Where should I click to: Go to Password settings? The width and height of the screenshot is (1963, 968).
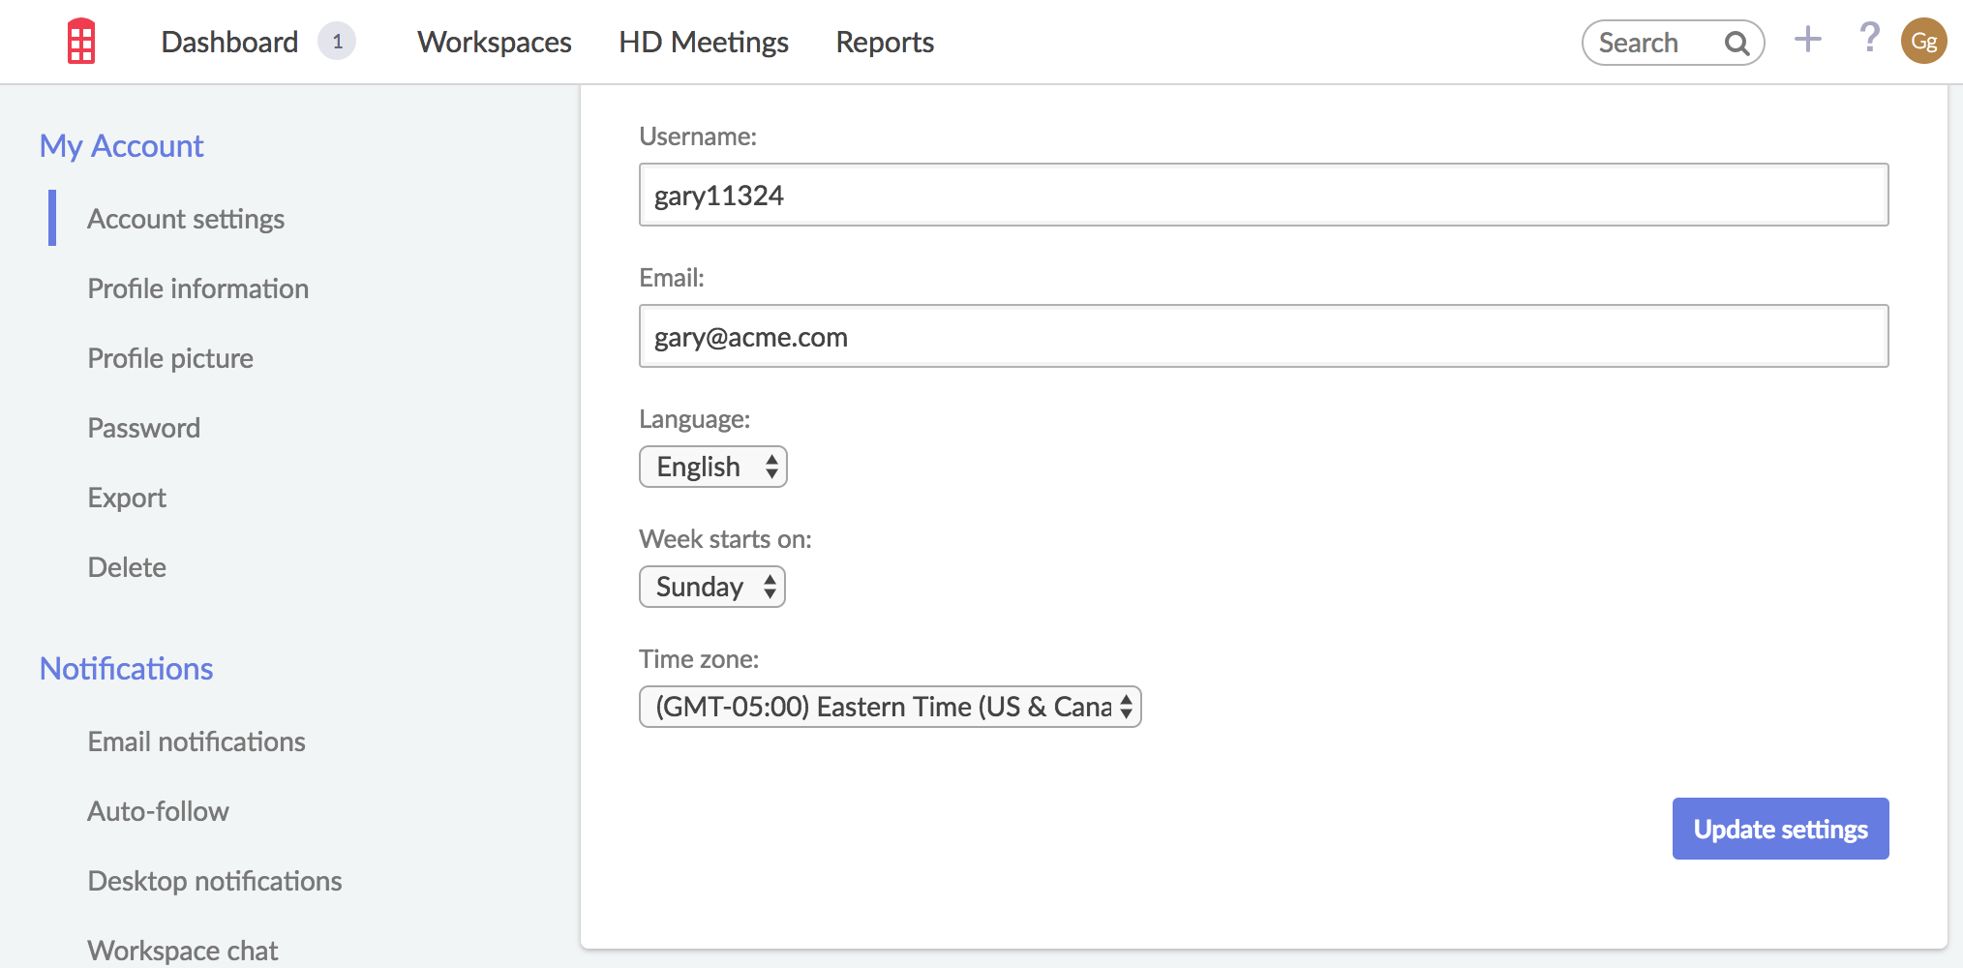coord(144,428)
